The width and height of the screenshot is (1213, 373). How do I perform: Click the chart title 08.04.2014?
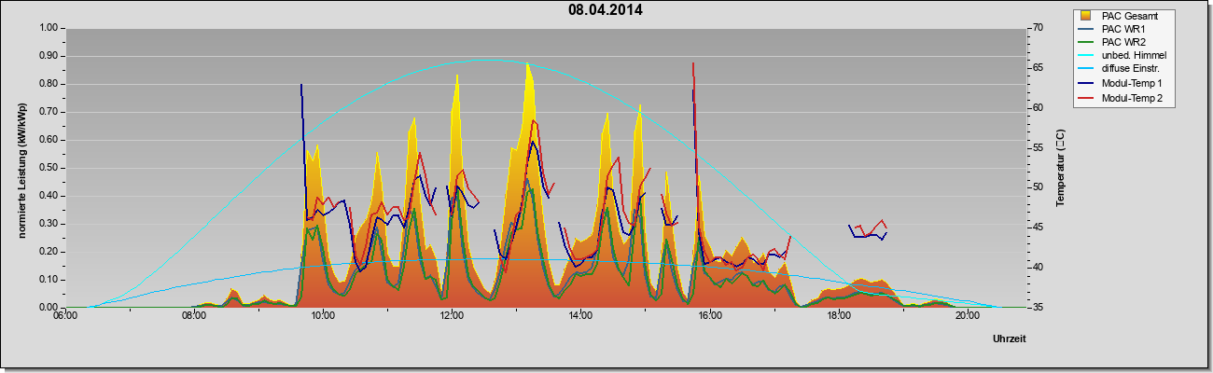pos(606,10)
